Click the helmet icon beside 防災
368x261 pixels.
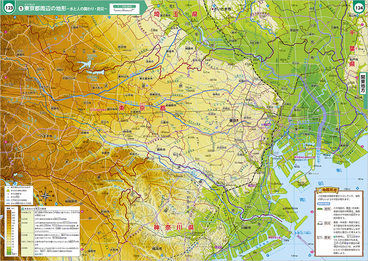click(319, 223)
